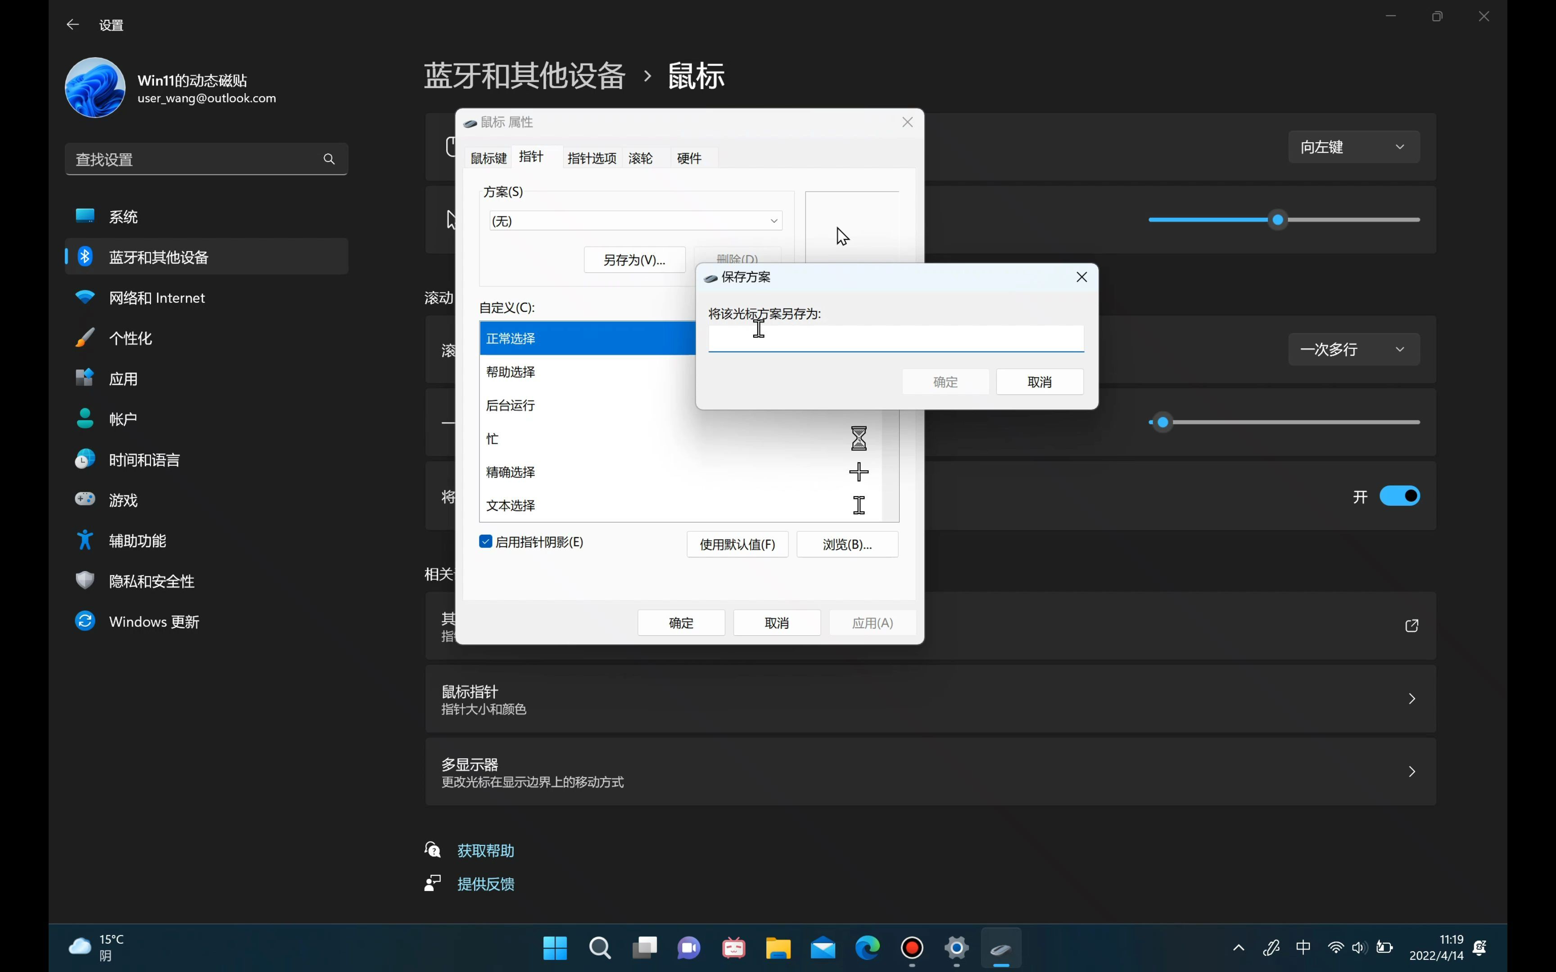The image size is (1556, 972).
Task: Open the 向左键 dropdown
Action: click(1354, 147)
